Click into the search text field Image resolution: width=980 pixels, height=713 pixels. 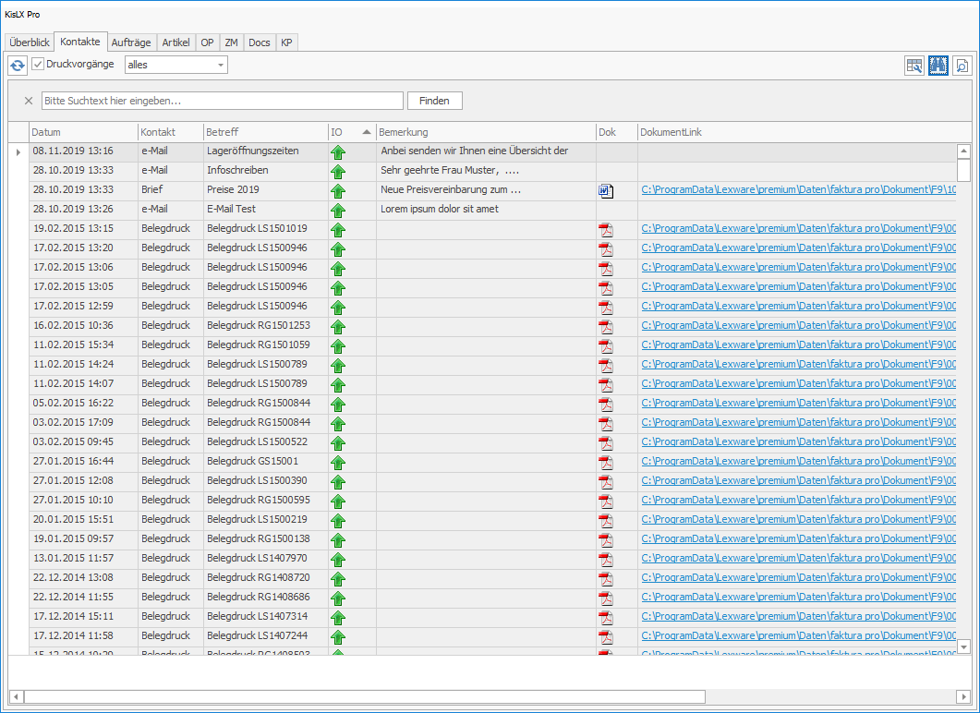point(222,101)
